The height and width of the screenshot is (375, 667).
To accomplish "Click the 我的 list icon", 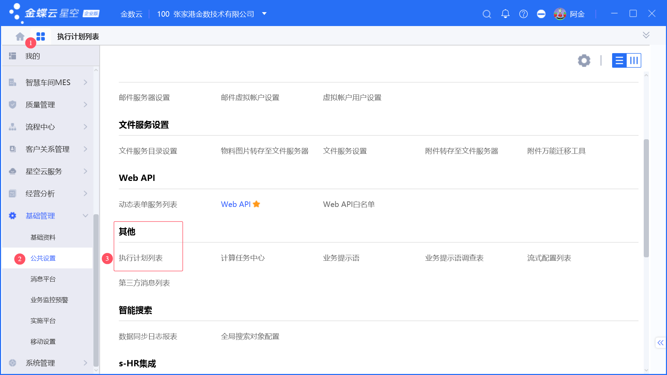I will pyautogui.click(x=13, y=56).
